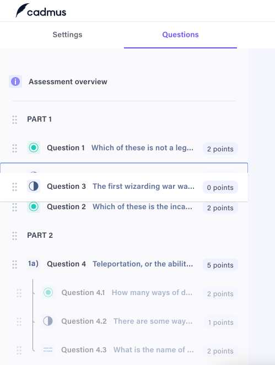Screen dimensions: 275x365
Task: Click Question 2 multiple-choice type icon
Action: tap(34, 206)
